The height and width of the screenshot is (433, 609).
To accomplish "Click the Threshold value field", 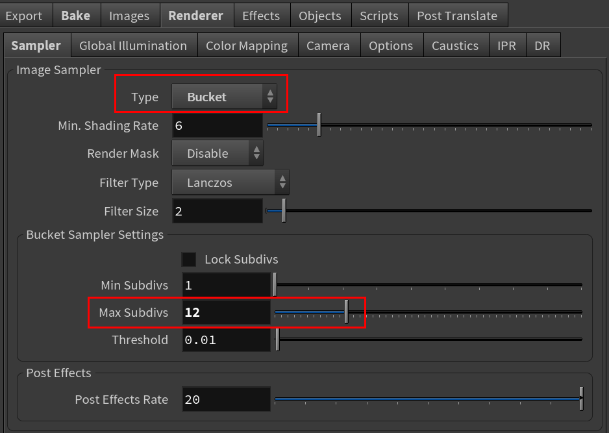I will 227,340.
